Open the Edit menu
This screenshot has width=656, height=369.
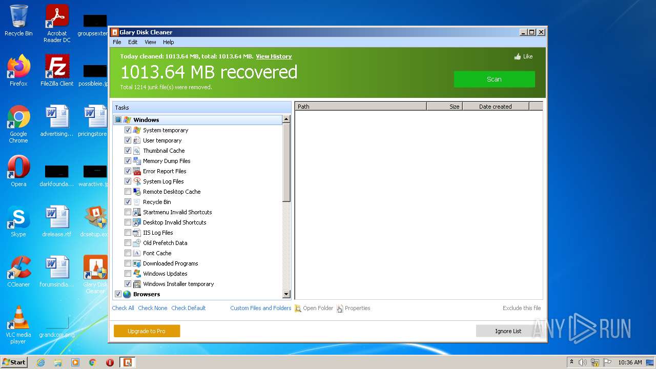133,42
